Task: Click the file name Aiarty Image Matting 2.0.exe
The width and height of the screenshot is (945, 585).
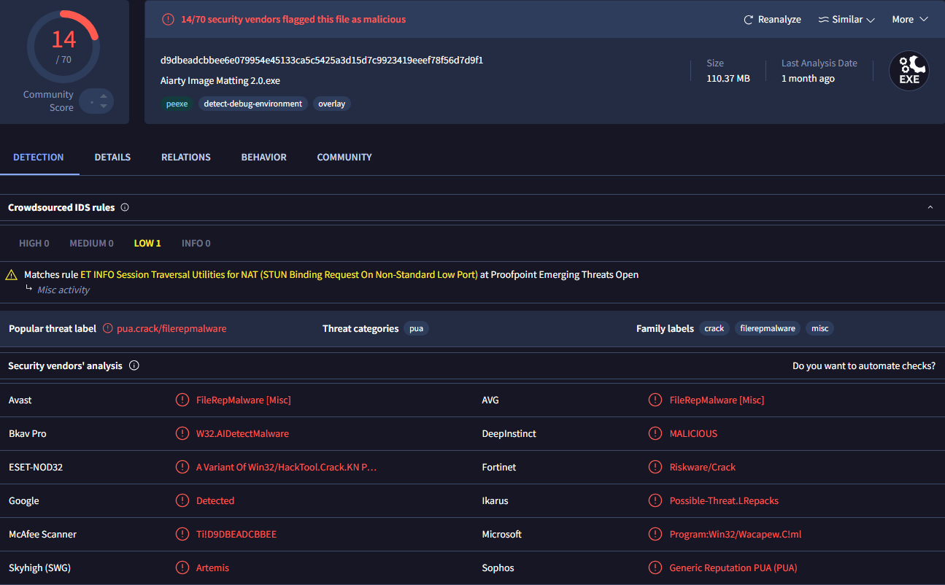Action: click(x=220, y=80)
